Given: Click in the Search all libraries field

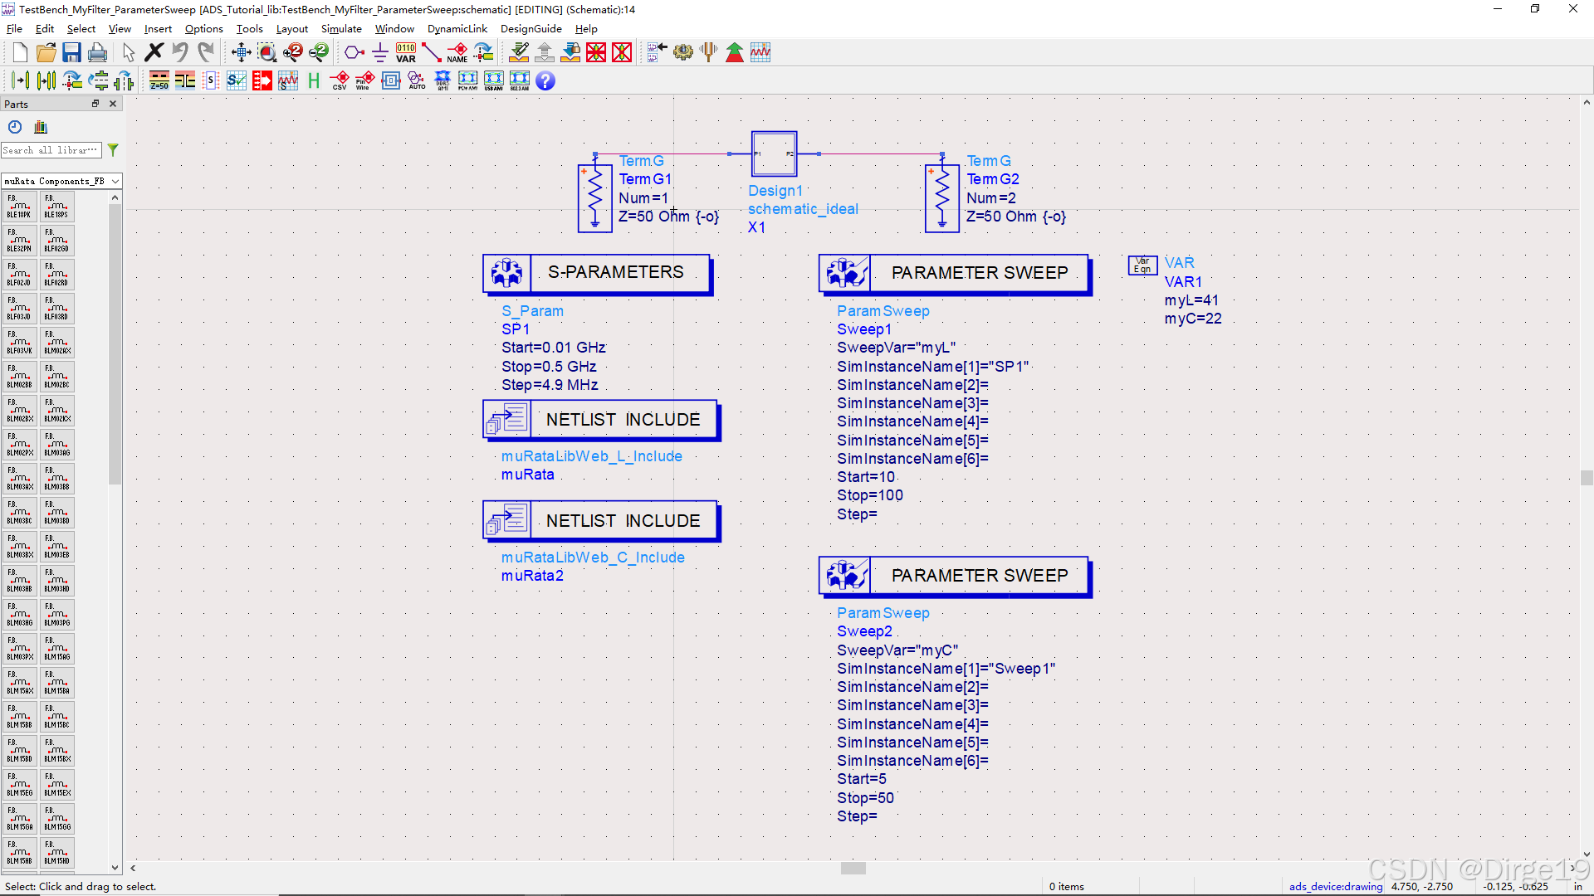Looking at the screenshot, I should tap(51, 150).
